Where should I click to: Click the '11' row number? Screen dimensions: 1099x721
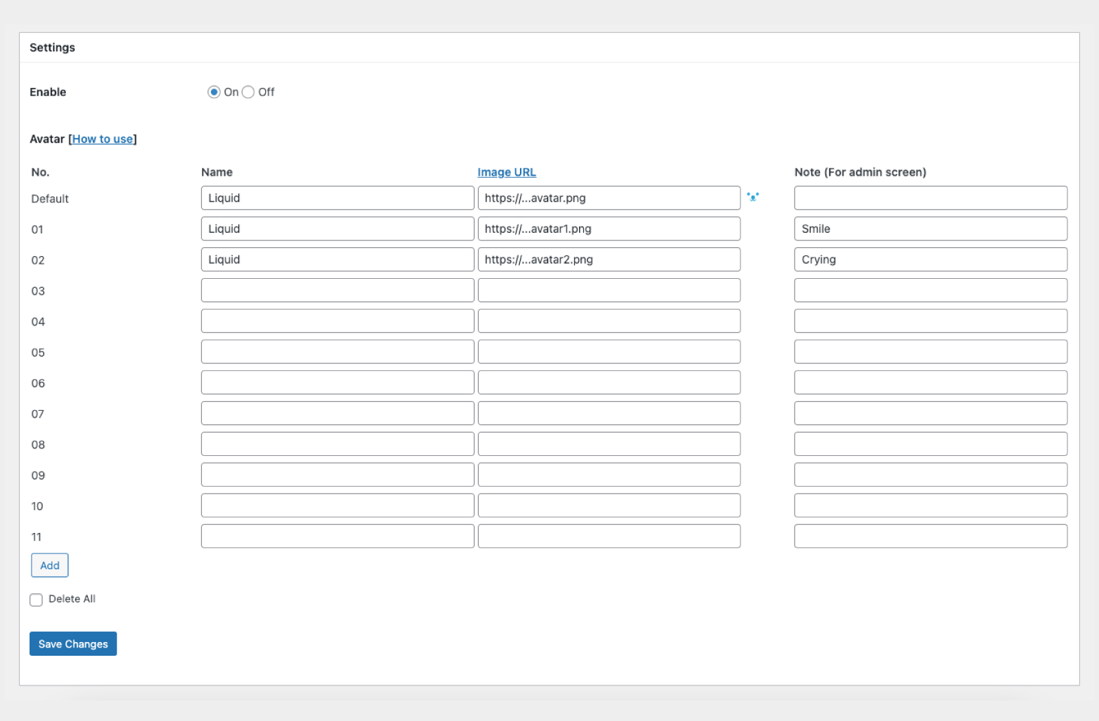[36, 537]
